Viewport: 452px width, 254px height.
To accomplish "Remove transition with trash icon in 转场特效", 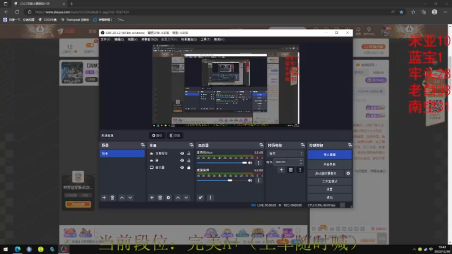I will point(290,170).
